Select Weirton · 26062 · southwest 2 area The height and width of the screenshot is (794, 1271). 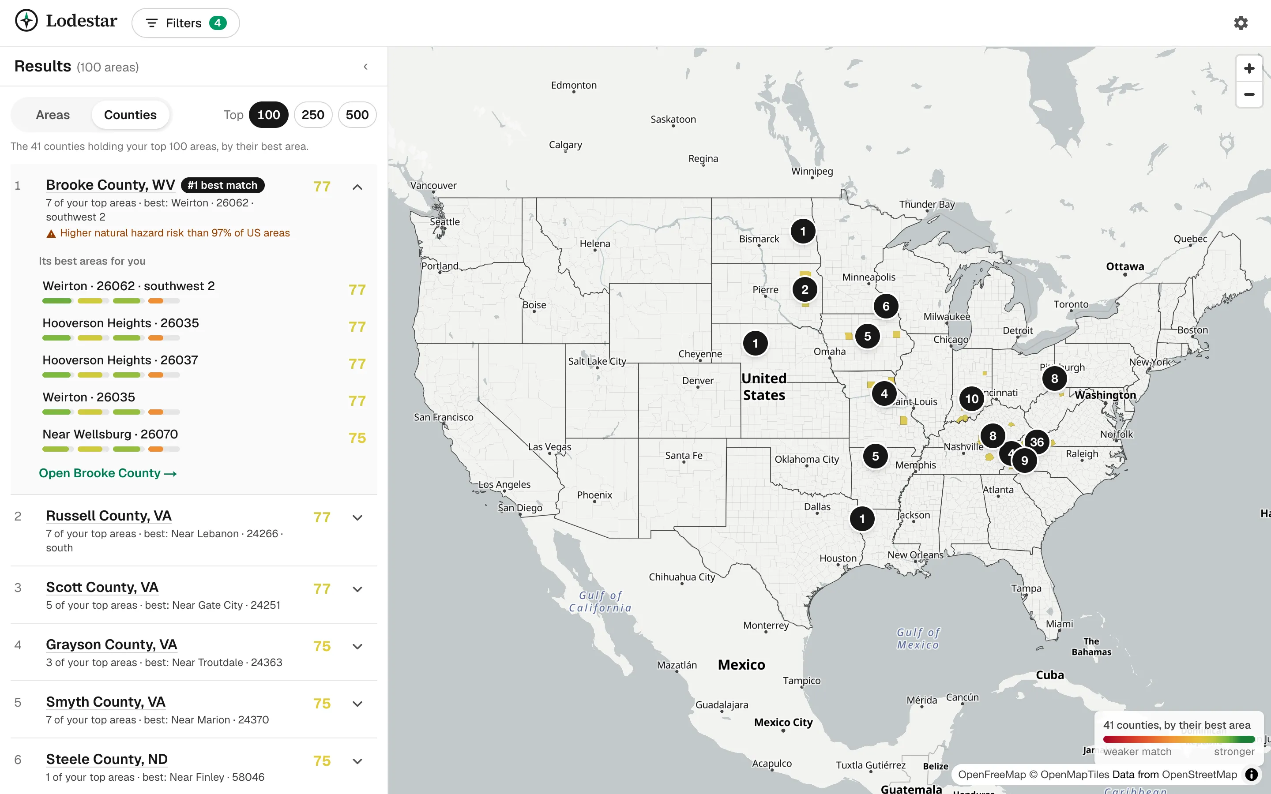[x=204, y=292]
